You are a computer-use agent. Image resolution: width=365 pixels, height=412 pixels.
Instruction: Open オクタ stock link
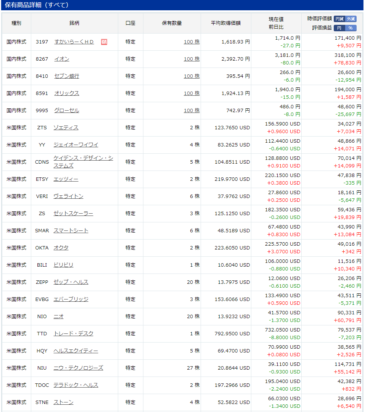point(61,248)
